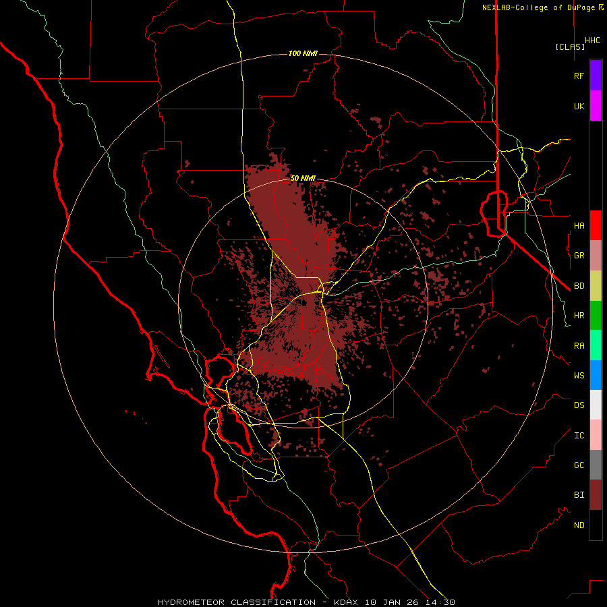Click the [CLAS] units label

tap(570, 47)
